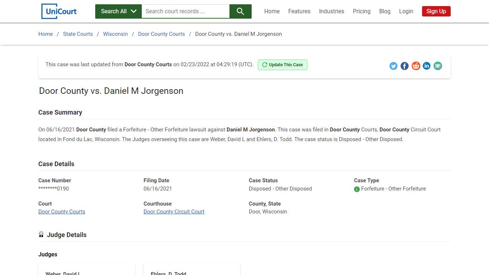Click the current case breadcrumb text
Viewport: 489px width, 275px height.
238,34
